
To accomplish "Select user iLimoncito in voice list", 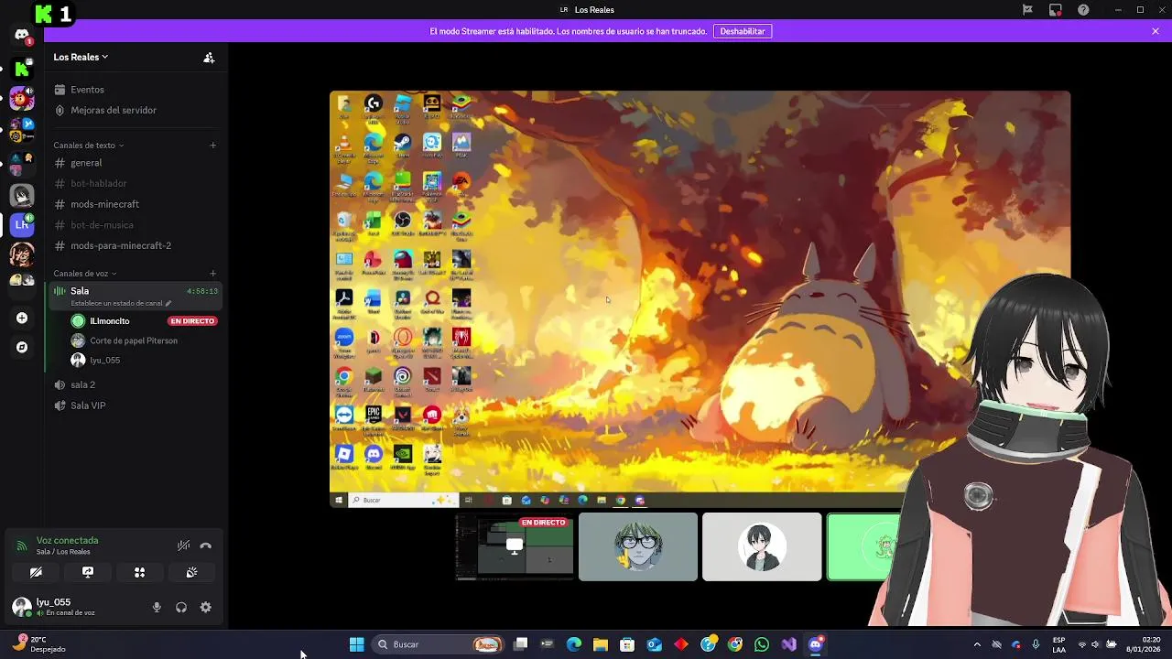I will coord(109,321).
